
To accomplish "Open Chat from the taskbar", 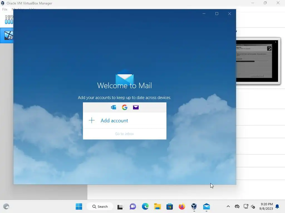I will pyautogui.click(x=133, y=206).
